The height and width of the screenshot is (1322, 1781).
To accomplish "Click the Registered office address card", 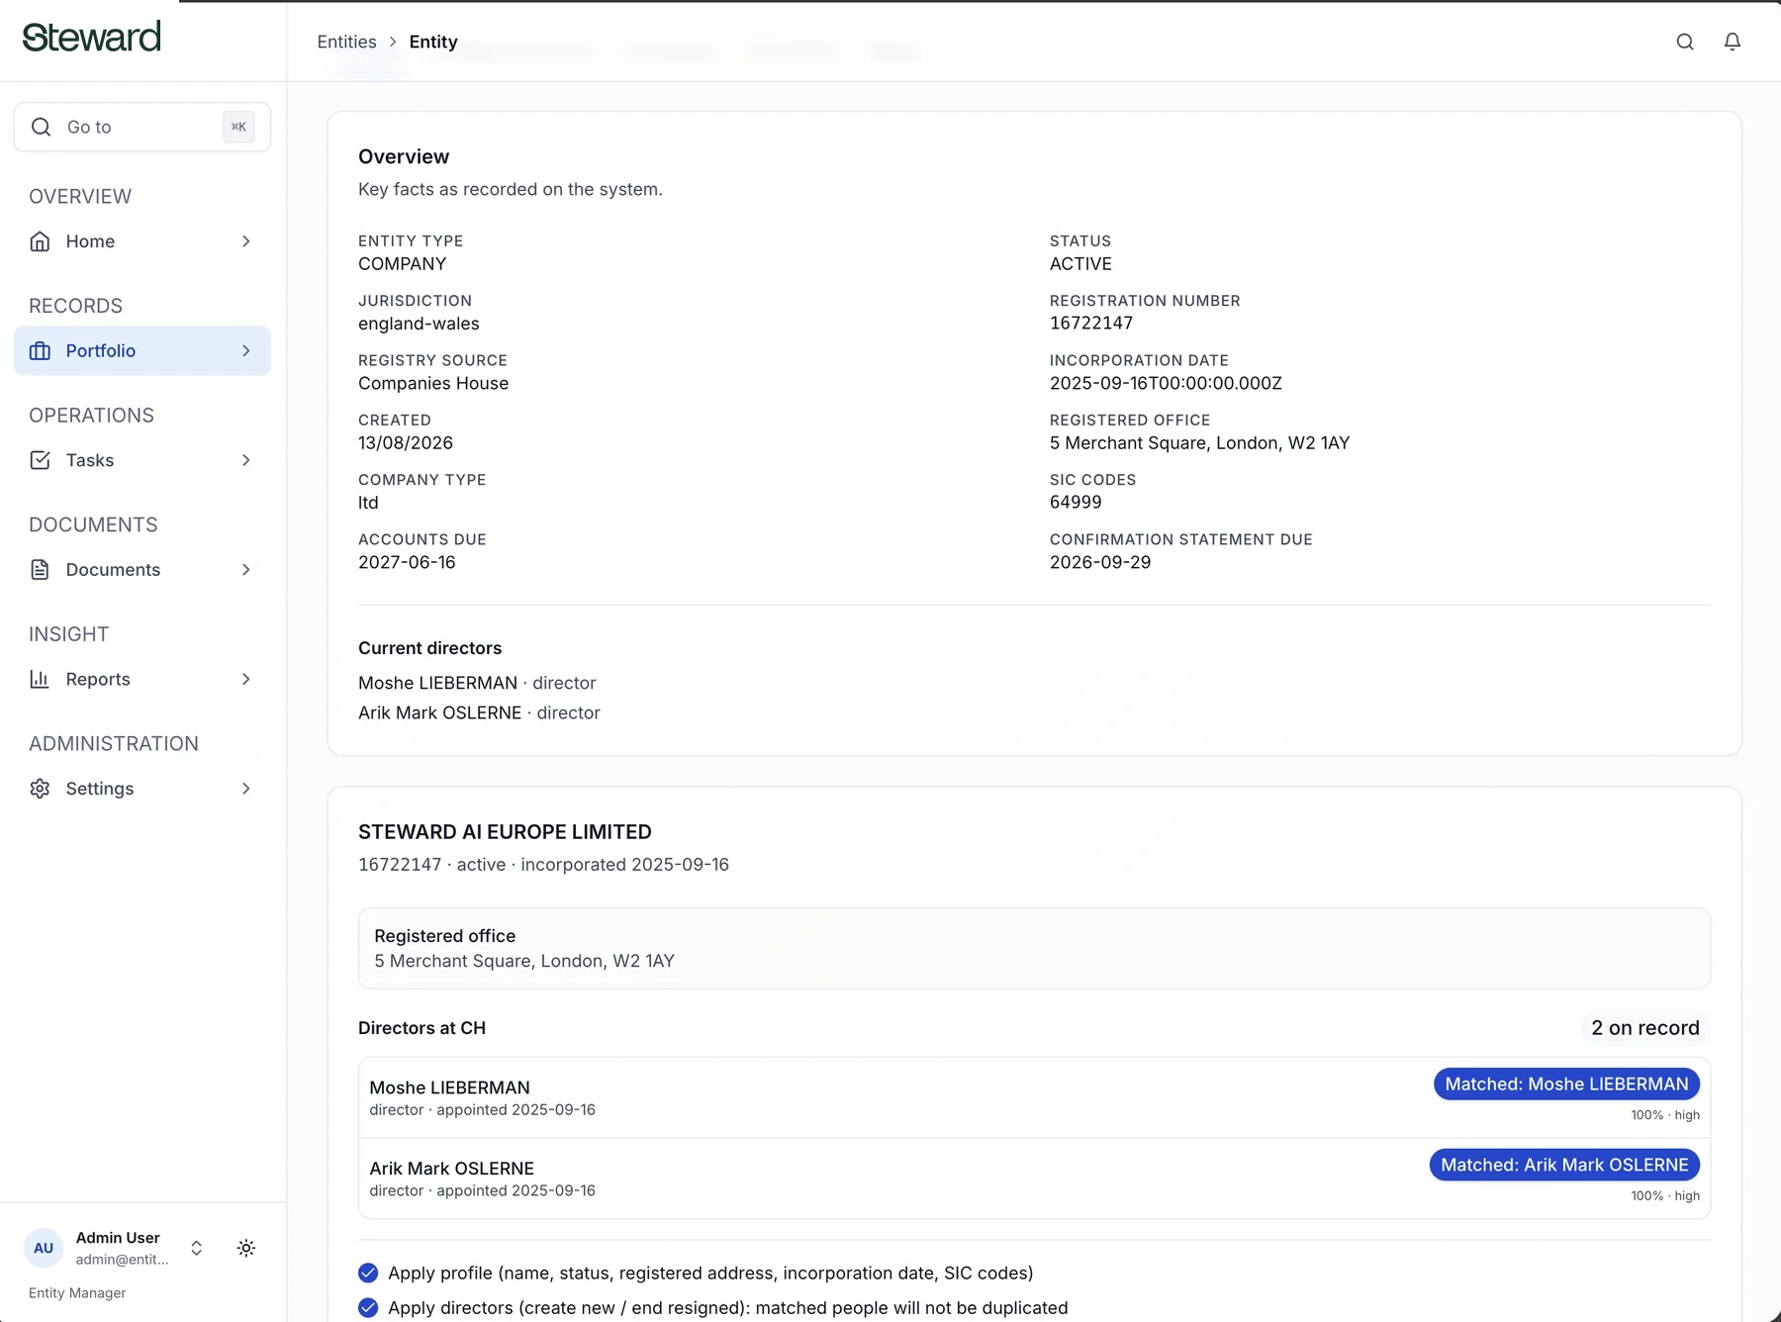I will (1034, 948).
